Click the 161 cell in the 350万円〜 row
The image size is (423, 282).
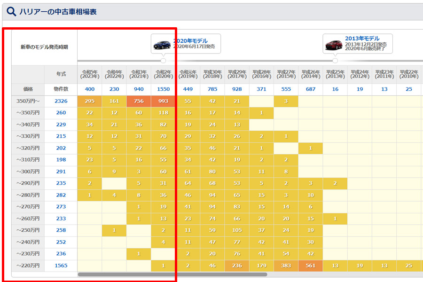tap(114, 101)
